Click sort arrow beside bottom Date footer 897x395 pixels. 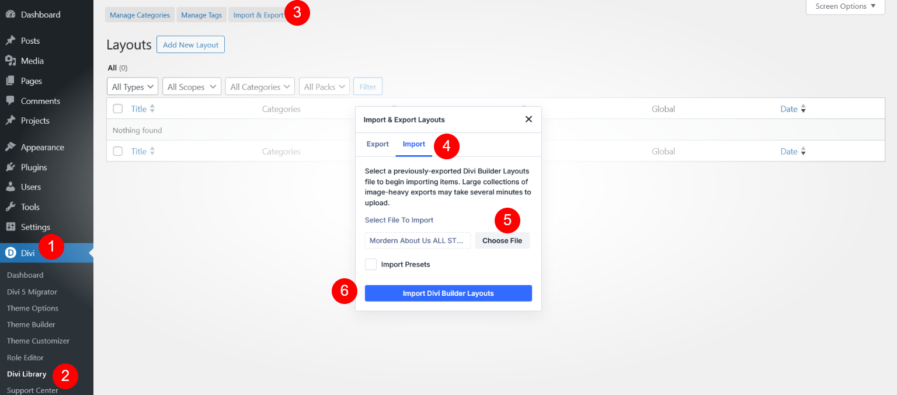[803, 152]
